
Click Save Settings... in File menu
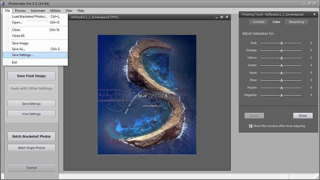coord(35,55)
